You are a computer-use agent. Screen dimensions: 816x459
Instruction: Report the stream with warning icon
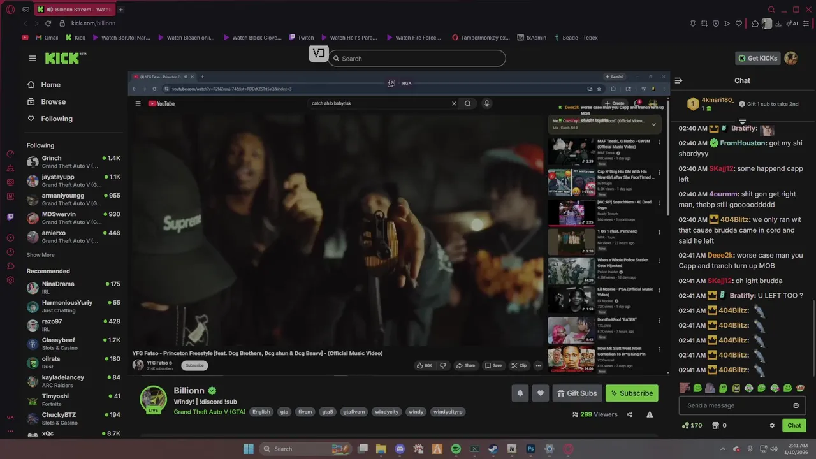click(650, 414)
